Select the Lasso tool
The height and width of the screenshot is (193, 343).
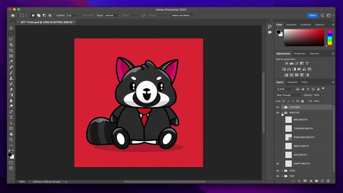(11, 39)
